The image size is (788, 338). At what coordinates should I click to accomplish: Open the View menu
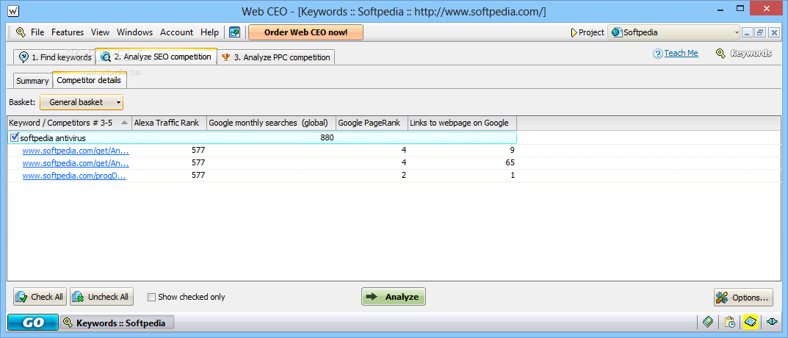(x=100, y=32)
